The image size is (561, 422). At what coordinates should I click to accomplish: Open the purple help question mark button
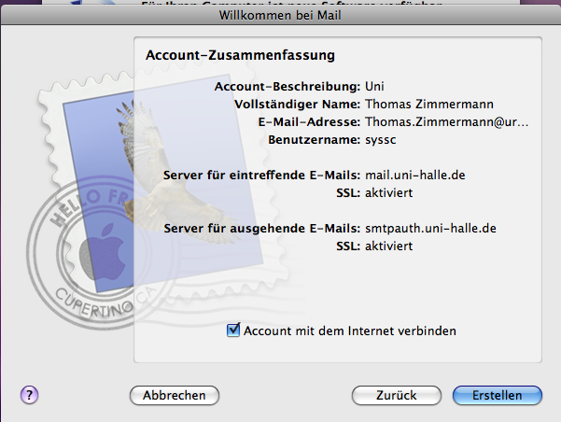[29, 395]
